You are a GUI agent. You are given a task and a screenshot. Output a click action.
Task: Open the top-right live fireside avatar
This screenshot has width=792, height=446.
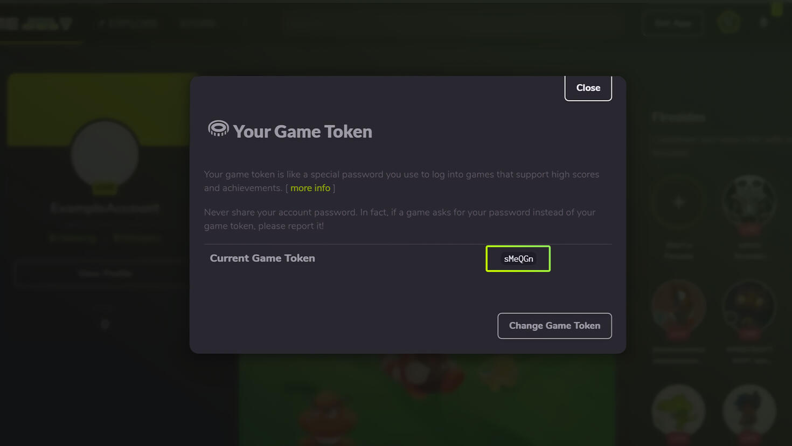pyautogui.click(x=749, y=202)
